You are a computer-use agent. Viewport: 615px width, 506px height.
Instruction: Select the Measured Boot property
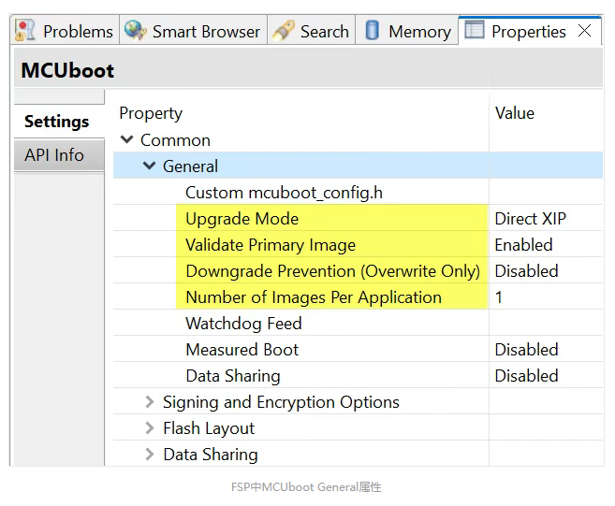(x=242, y=350)
